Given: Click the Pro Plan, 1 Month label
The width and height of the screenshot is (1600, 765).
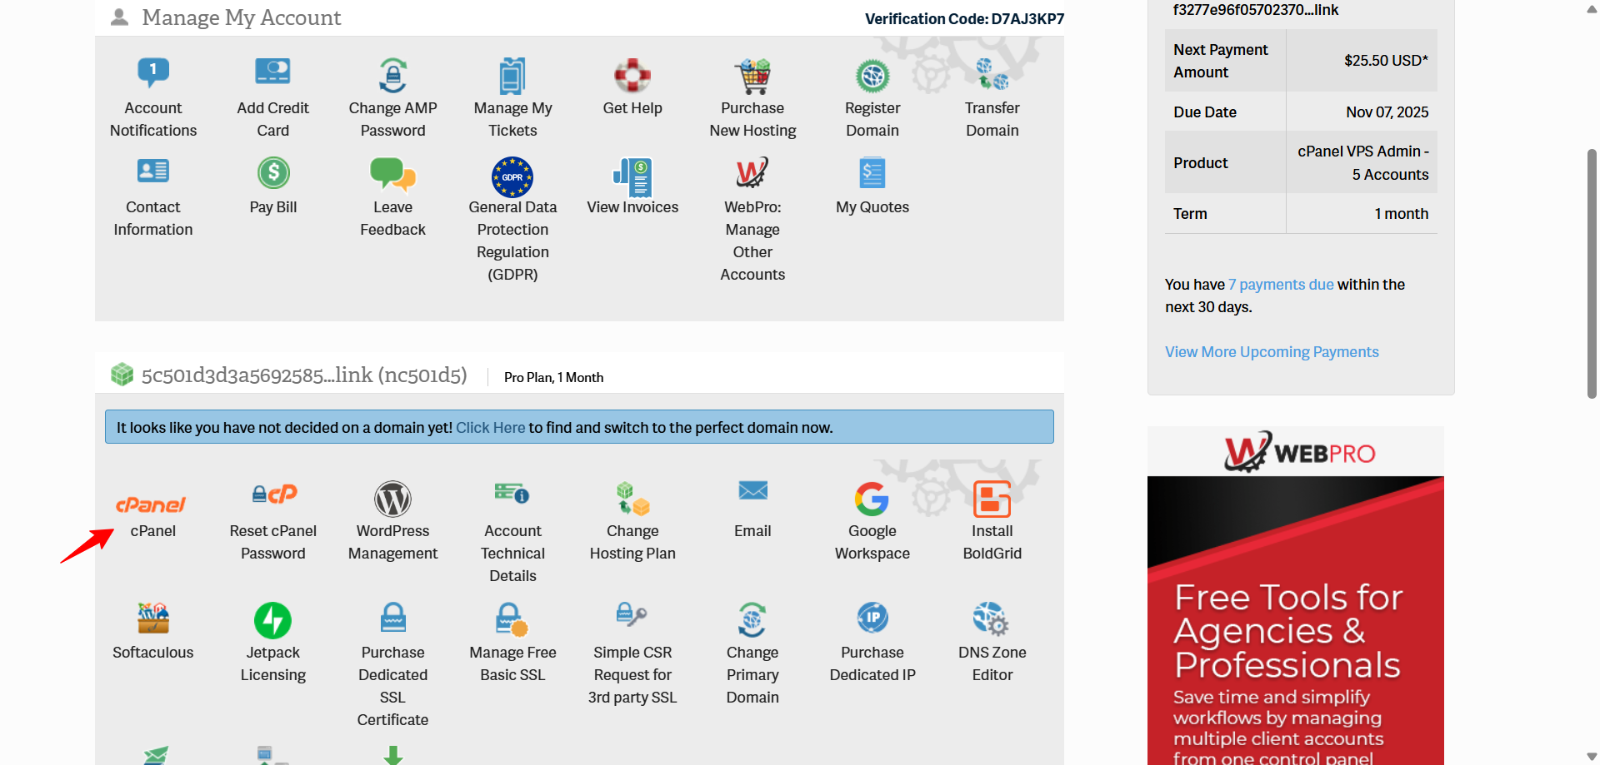Looking at the screenshot, I should coord(553,378).
